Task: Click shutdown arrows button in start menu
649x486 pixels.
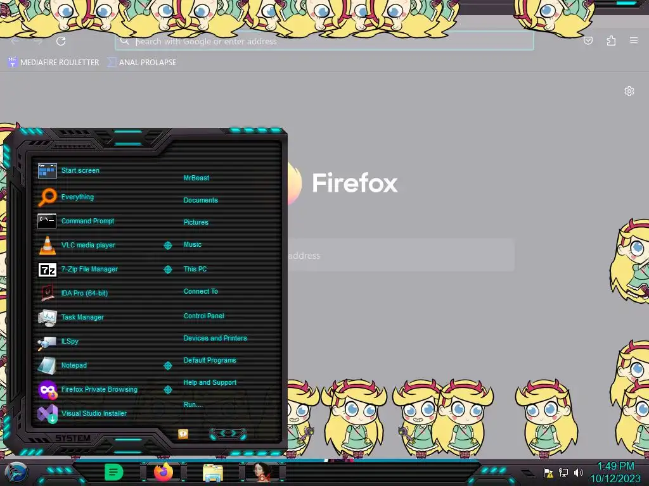Action: click(228, 433)
